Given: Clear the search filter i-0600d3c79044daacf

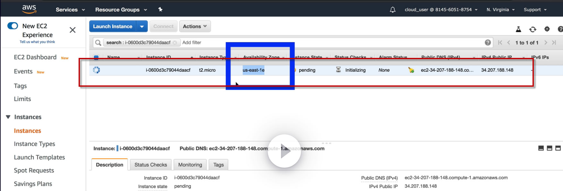Looking at the screenshot, I should pyautogui.click(x=175, y=43).
